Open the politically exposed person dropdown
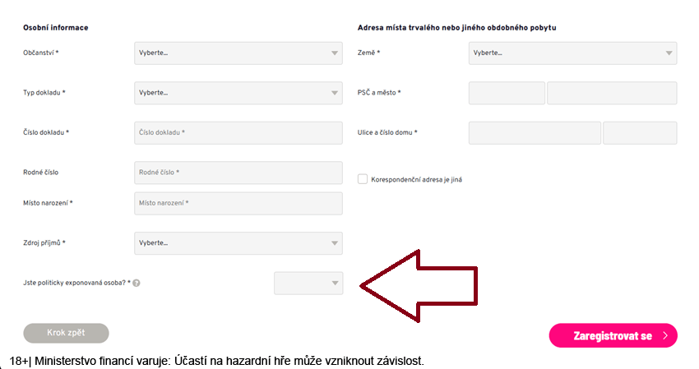Screen dimensions: 699x369 [308, 283]
